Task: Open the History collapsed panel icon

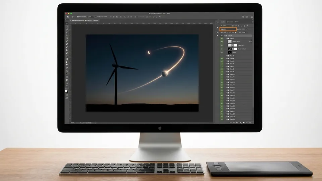Action: point(217,23)
